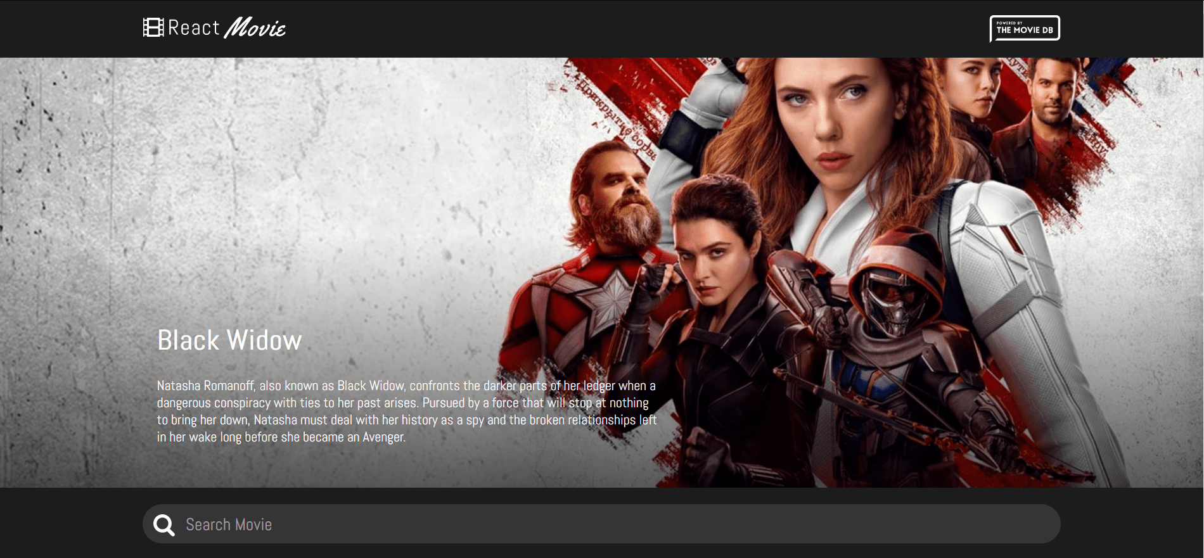The height and width of the screenshot is (558, 1204).
Task: Click the "Black Widow" movie title
Action: [x=229, y=340]
